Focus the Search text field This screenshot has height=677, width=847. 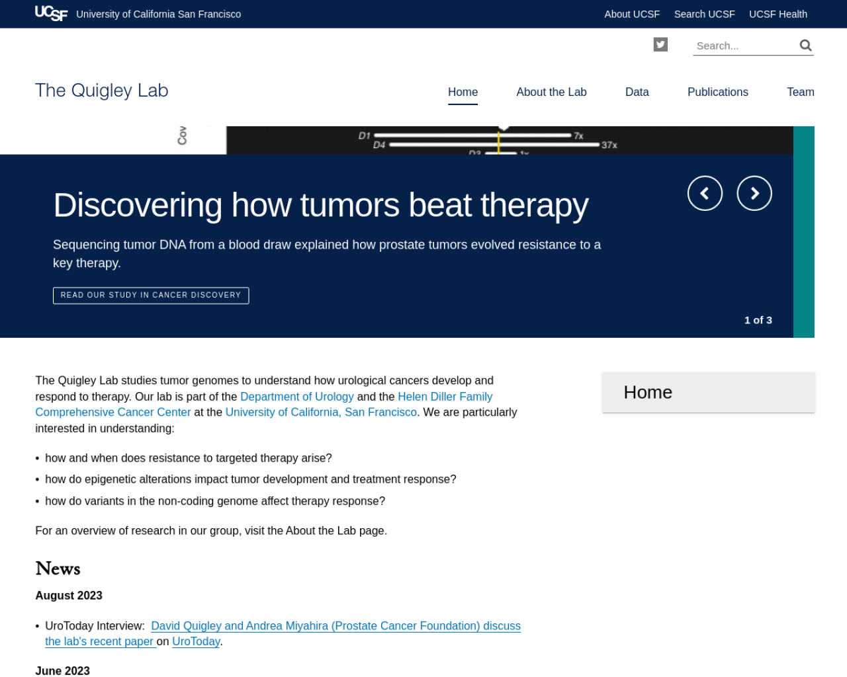[745, 46]
